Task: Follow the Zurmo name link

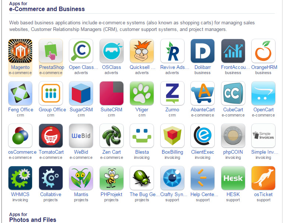Action: coord(172,110)
